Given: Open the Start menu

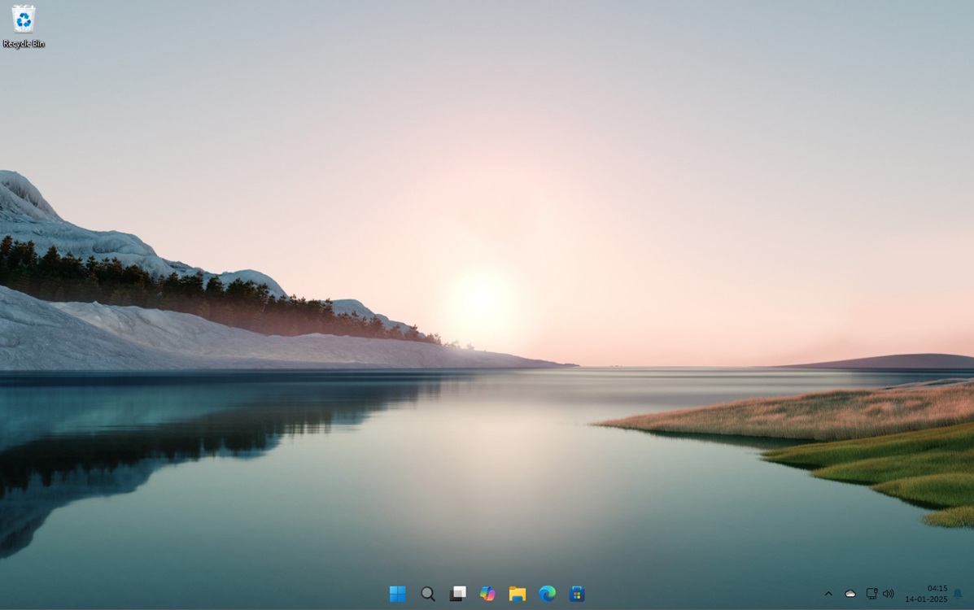Looking at the screenshot, I should [x=398, y=594].
